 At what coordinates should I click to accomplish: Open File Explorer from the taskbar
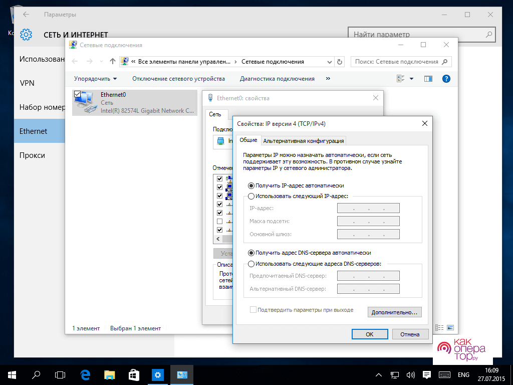coord(110,374)
